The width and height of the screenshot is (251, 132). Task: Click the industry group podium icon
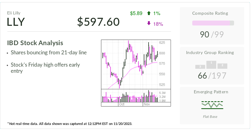pos(211,64)
